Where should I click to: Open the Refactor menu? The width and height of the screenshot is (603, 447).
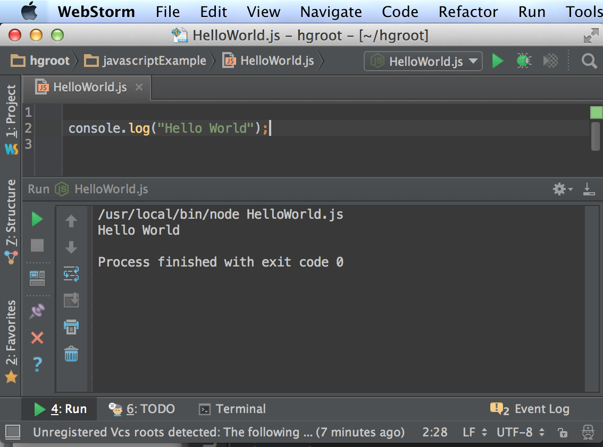[x=468, y=12]
